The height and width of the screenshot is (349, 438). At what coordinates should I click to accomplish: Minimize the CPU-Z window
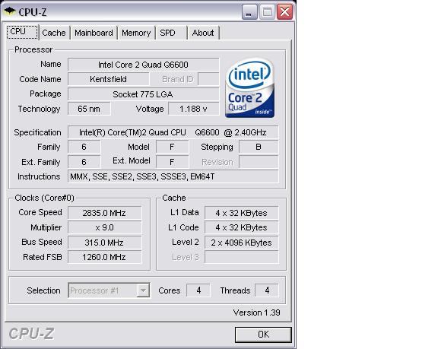[249, 12]
